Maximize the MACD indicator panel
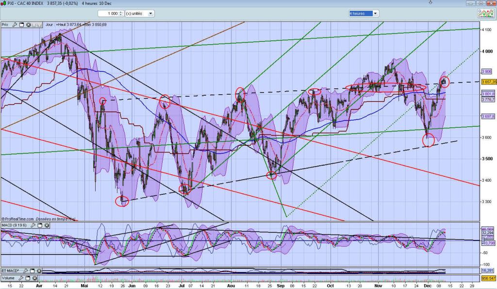 40,225
